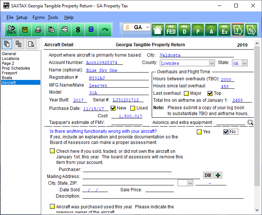
Task: Check the sold, traded aircraft checkbox
Action: [x=52, y=151]
